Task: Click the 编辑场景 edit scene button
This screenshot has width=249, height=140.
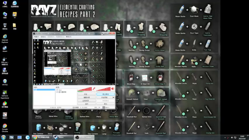Action: [x=87, y=97]
